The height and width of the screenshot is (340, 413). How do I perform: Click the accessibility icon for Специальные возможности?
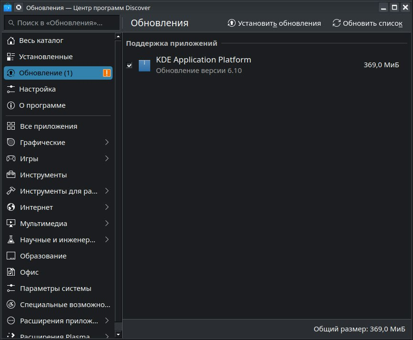[x=11, y=304]
